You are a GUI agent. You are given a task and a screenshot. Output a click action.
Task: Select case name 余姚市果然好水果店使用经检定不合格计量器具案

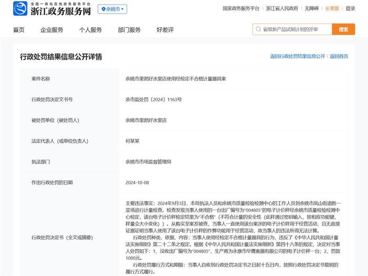click(x=176, y=79)
